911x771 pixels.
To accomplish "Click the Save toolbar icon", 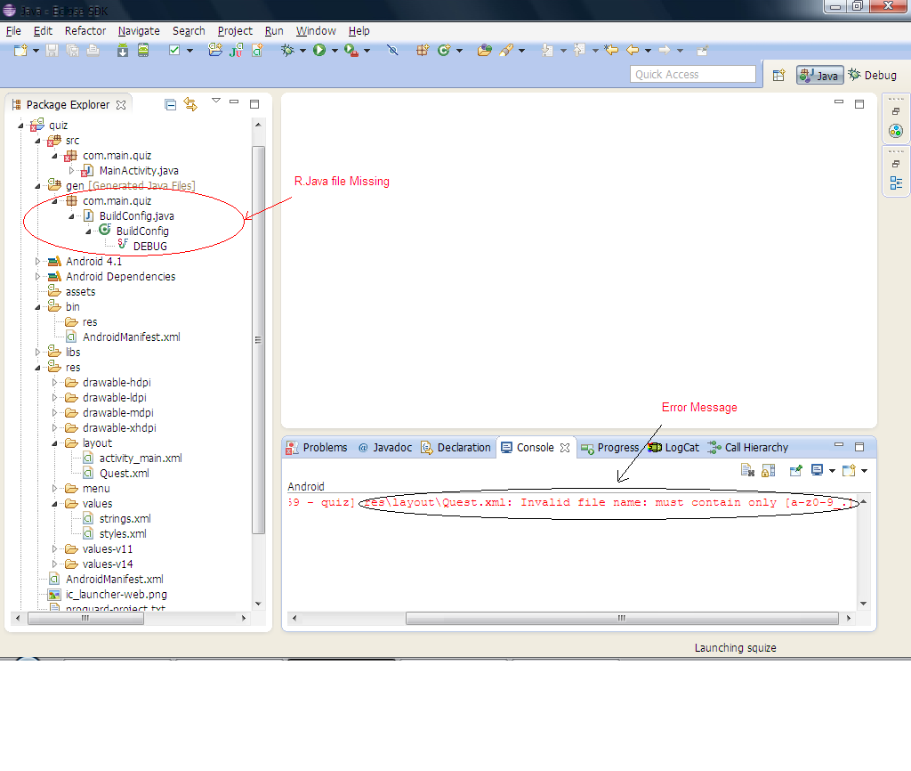I will [52, 51].
